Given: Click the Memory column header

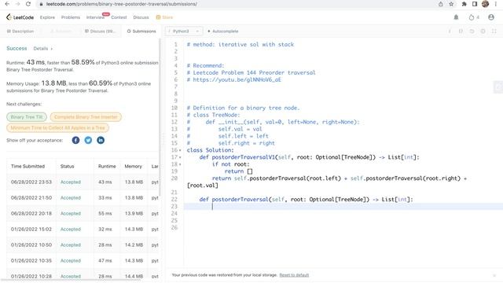Looking at the screenshot, I should click(x=133, y=166).
